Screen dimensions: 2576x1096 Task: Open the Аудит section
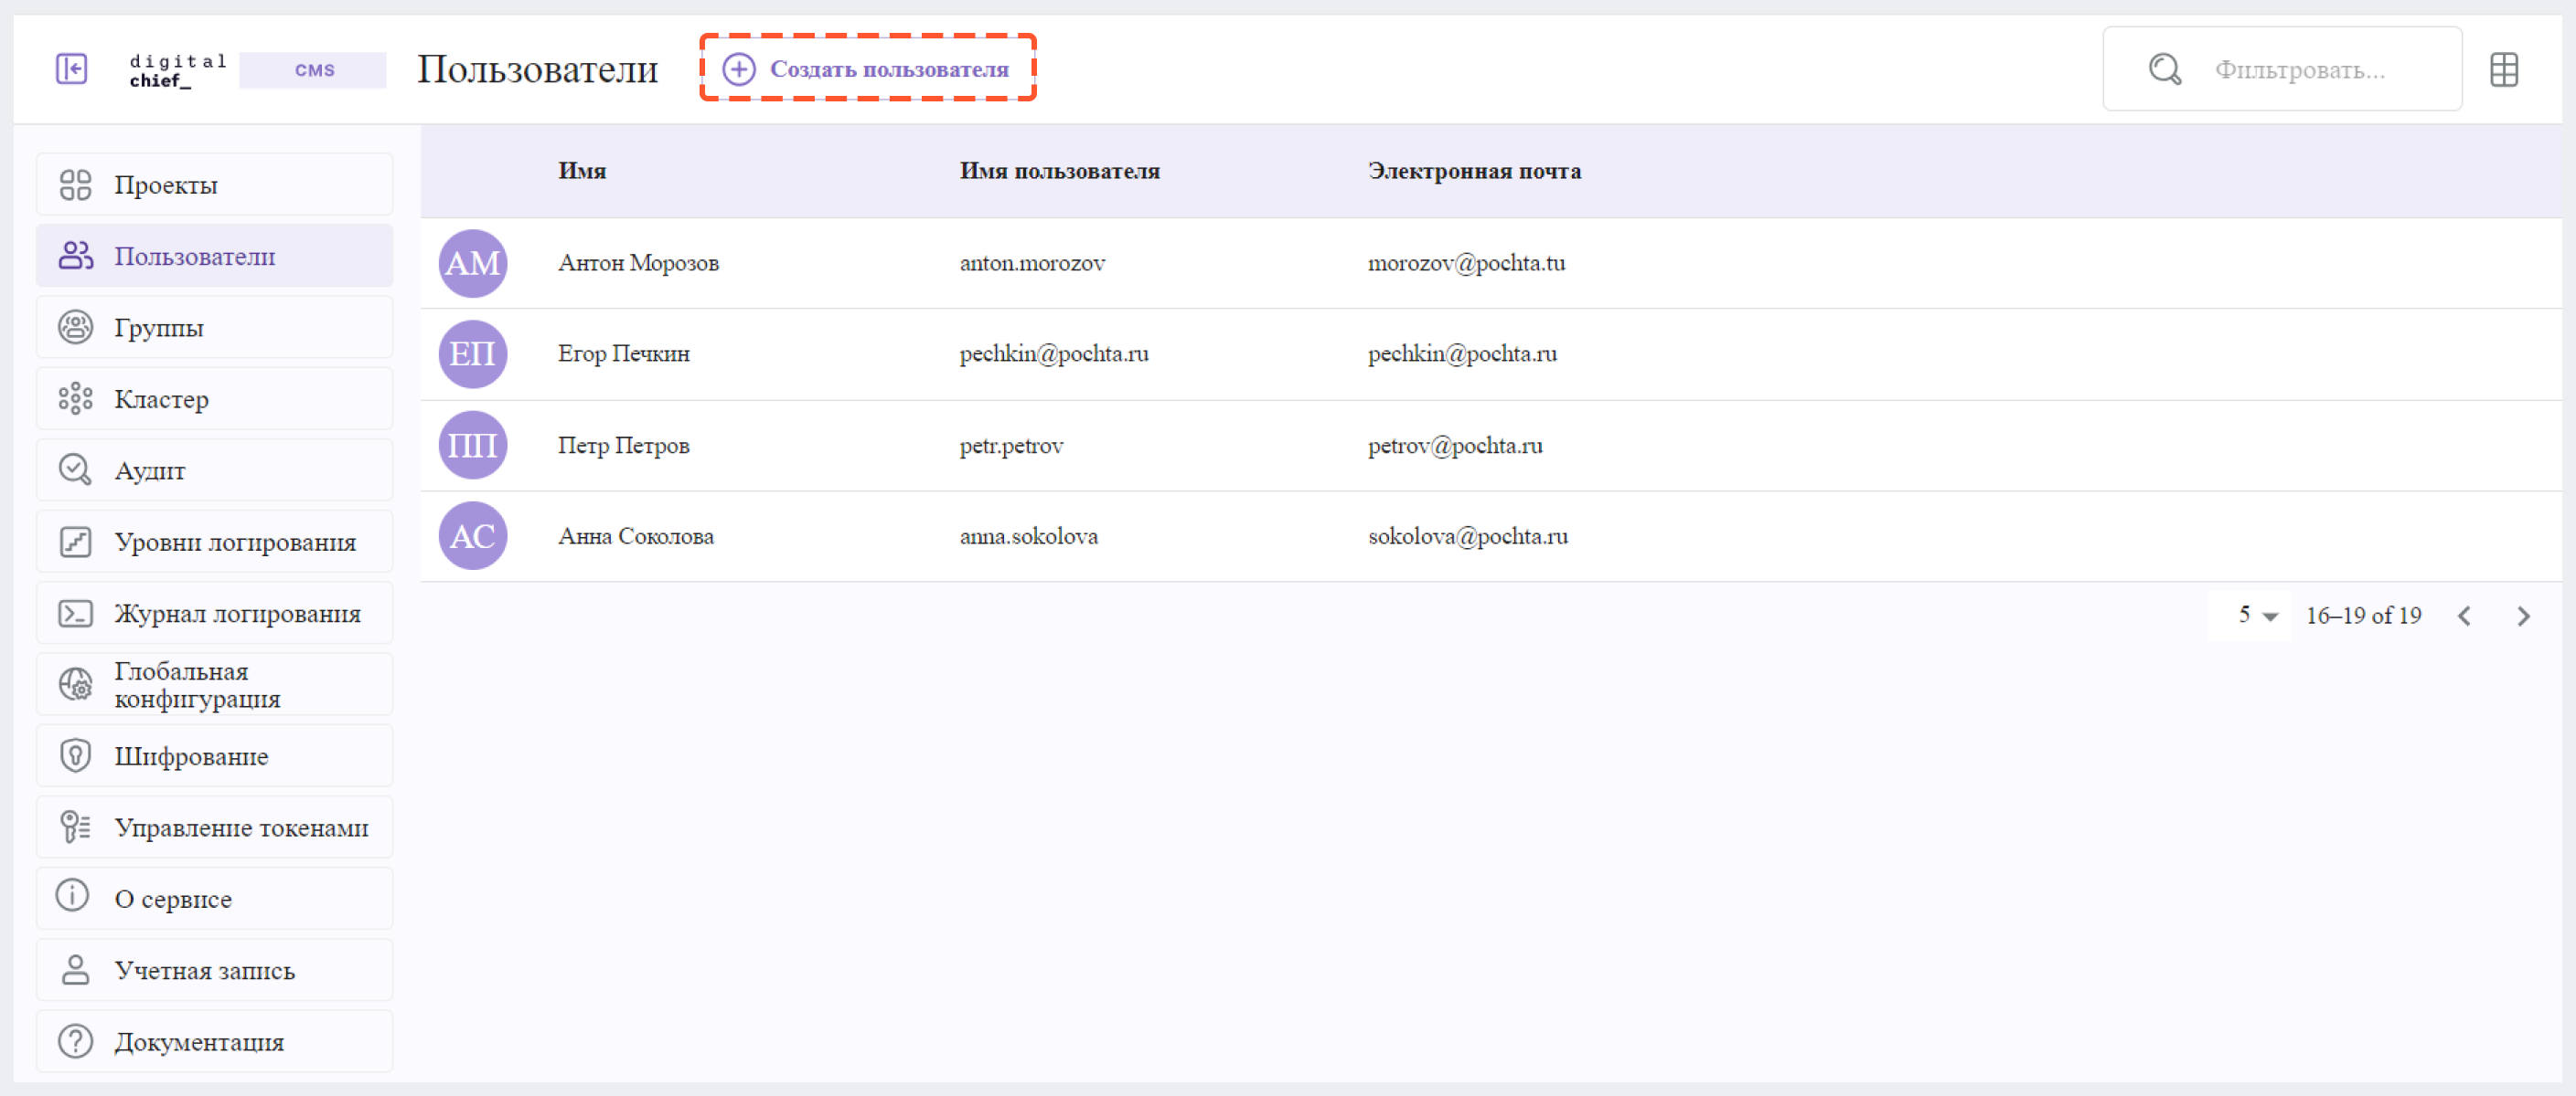(214, 469)
